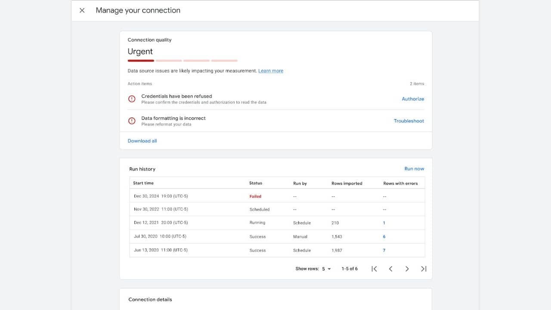Click Authorize to fix credentials
The image size is (551, 310).
pyautogui.click(x=412, y=99)
